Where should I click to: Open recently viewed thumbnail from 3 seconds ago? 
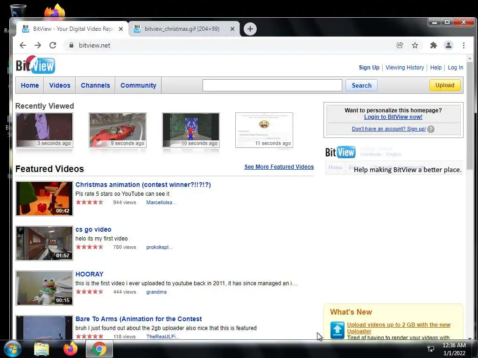(44, 130)
